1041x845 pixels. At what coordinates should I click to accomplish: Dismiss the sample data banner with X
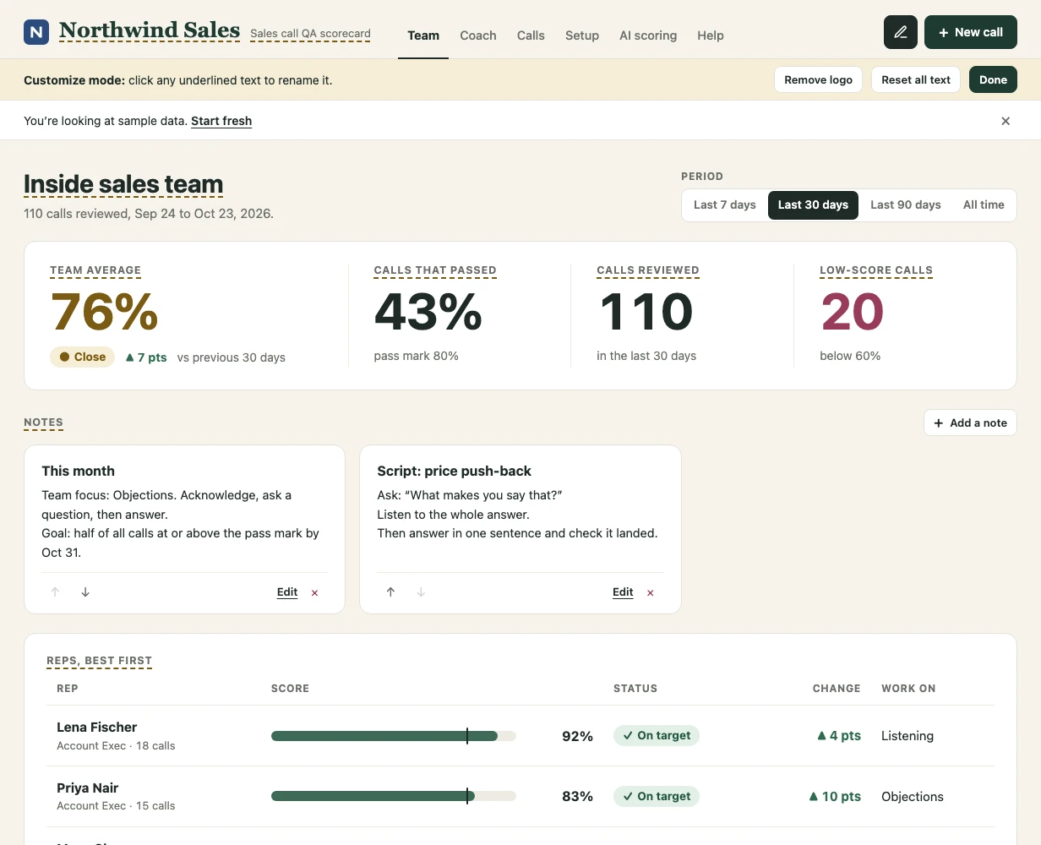pos(1006,121)
